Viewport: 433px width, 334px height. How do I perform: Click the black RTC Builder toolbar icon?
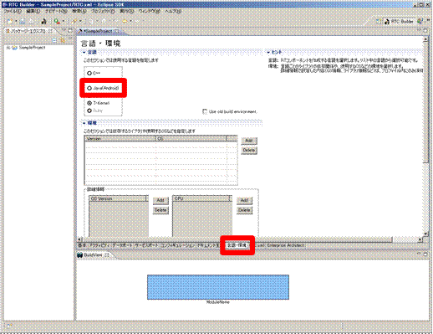tap(43, 21)
